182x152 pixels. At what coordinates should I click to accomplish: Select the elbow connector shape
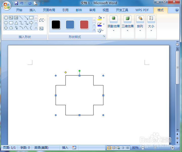coord(21,23)
